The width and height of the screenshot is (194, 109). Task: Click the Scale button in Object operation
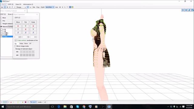tap(33, 22)
